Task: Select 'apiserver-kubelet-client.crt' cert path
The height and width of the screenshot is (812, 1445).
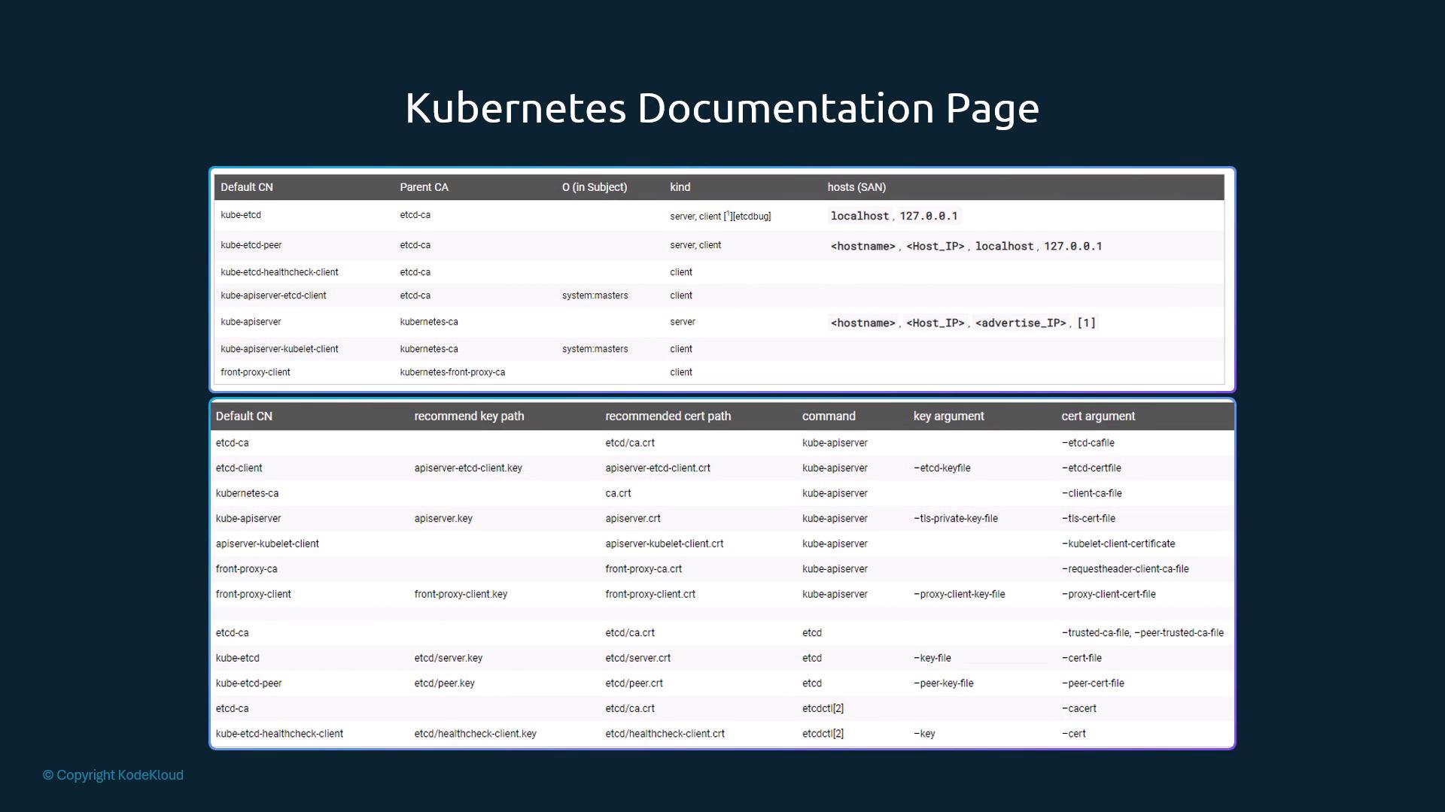Action: 665,544
